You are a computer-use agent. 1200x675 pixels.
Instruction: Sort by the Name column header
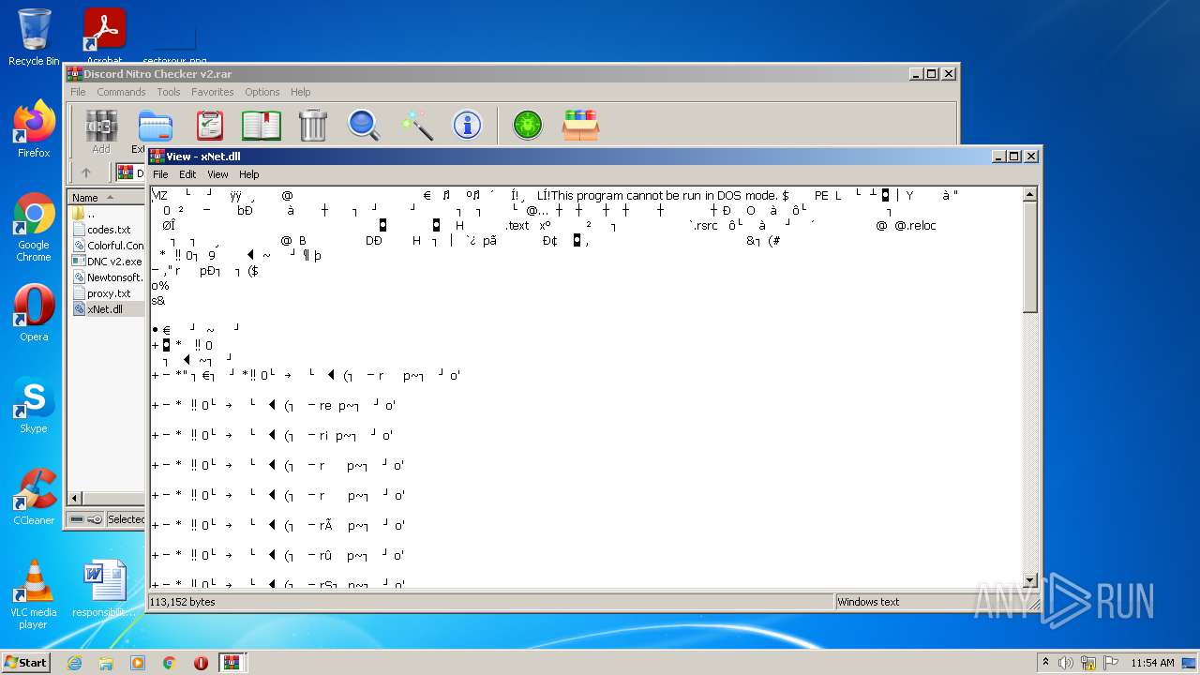pyautogui.click(x=106, y=198)
